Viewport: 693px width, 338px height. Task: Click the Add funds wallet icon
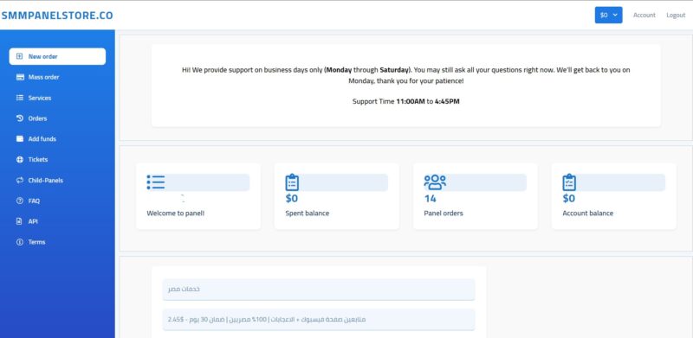click(20, 138)
